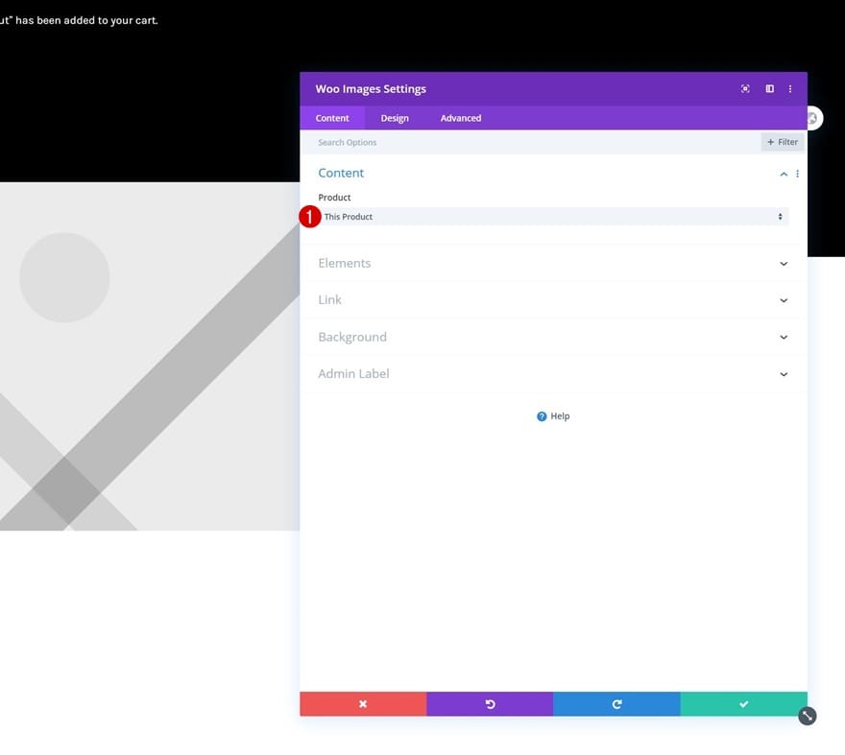
Task: Collapse the Content section chevron
Action: (x=784, y=174)
